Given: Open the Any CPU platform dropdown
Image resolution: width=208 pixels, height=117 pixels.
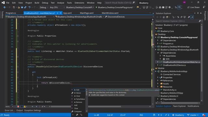Looking at the screenshot, I should 57,7.
